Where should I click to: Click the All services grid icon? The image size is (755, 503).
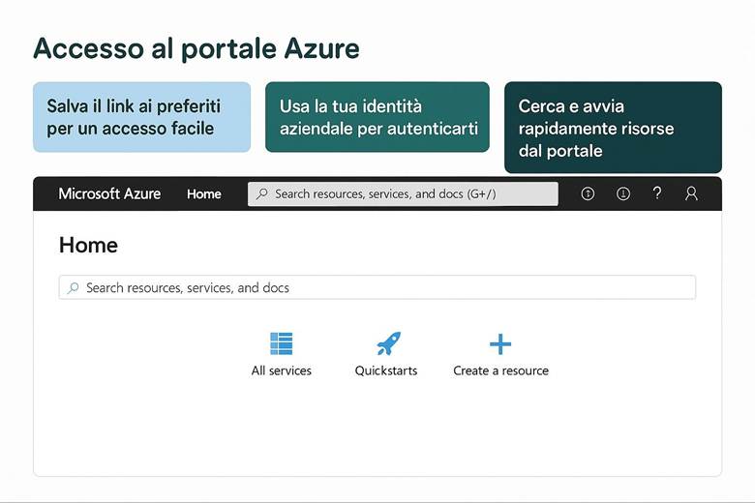(281, 343)
